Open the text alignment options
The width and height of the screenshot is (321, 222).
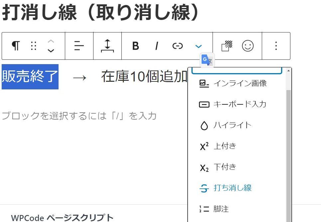(79, 46)
